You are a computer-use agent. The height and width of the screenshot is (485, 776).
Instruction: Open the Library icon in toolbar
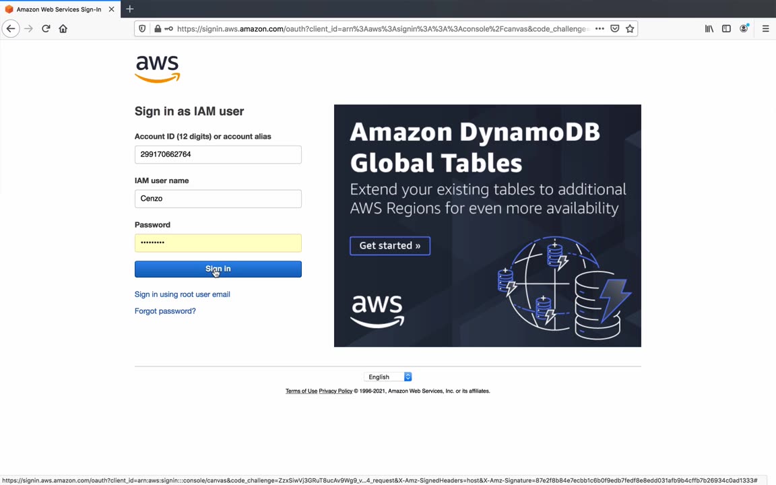(709, 29)
